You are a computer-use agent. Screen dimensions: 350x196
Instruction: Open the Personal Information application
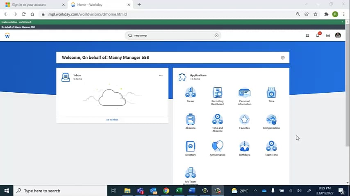point(244,96)
